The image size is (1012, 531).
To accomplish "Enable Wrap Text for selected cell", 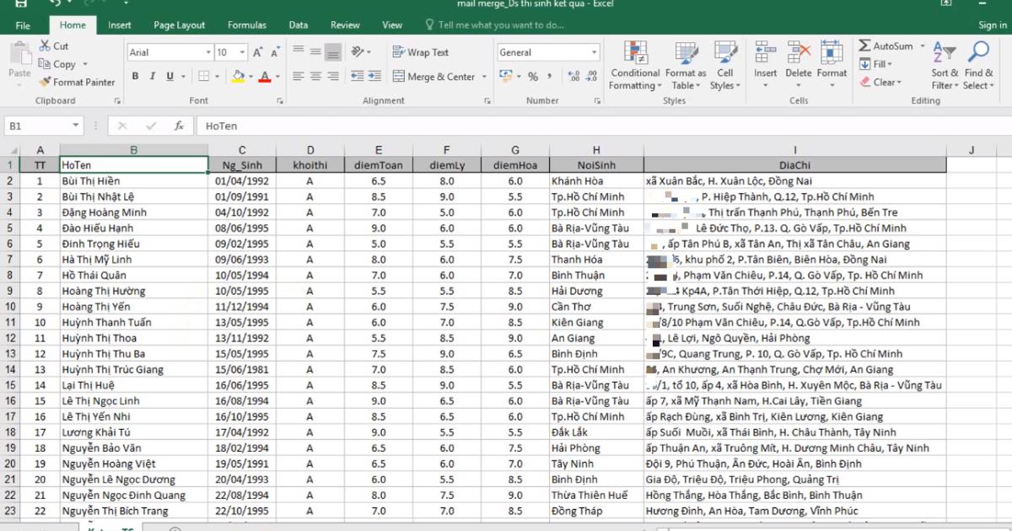I will (422, 51).
